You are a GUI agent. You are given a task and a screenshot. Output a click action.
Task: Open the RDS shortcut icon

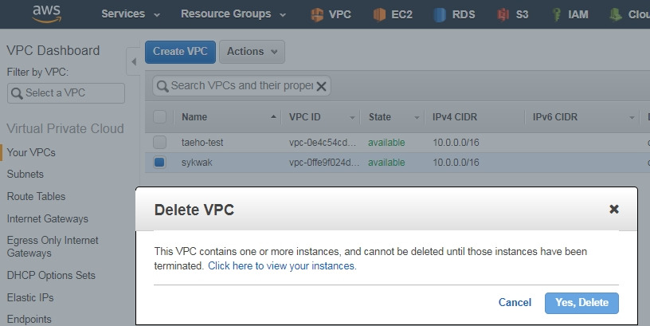click(x=440, y=14)
